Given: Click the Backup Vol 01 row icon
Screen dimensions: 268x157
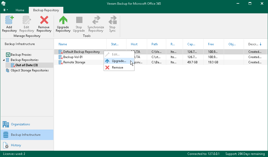Looking at the screenshot, I should pyautogui.click(x=60, y=57).
